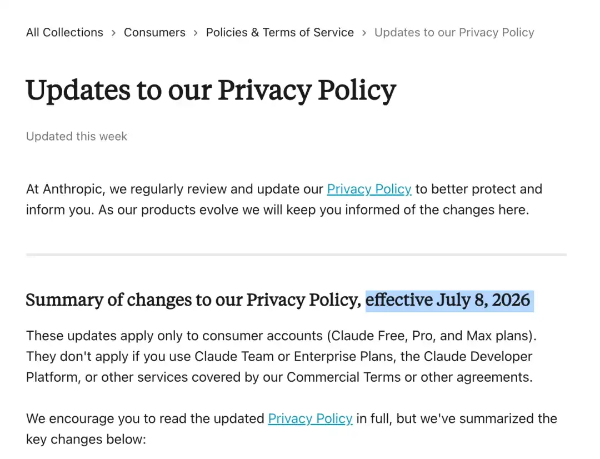Click the 'Updated this week' timestamp

(77, 136)
